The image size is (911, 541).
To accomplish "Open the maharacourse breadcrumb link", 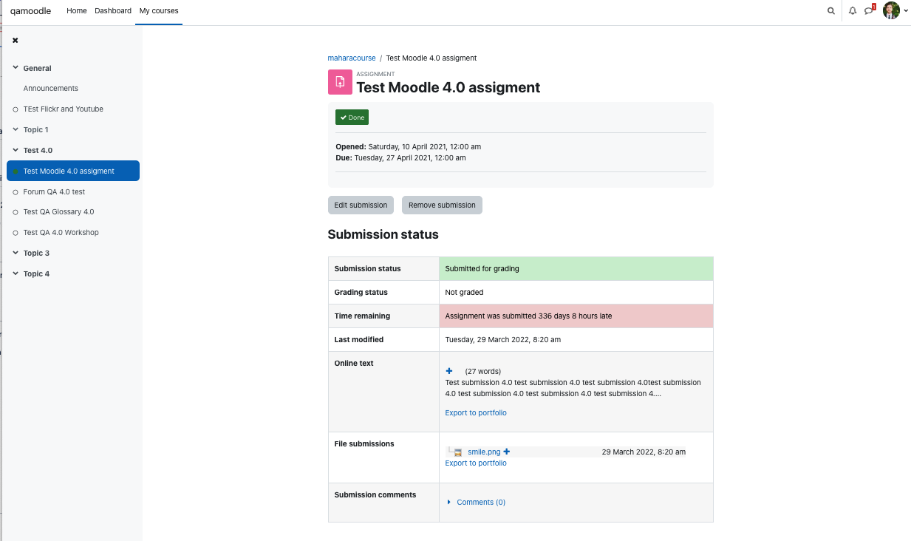I will pyautogui.click(x=352, y=58).
